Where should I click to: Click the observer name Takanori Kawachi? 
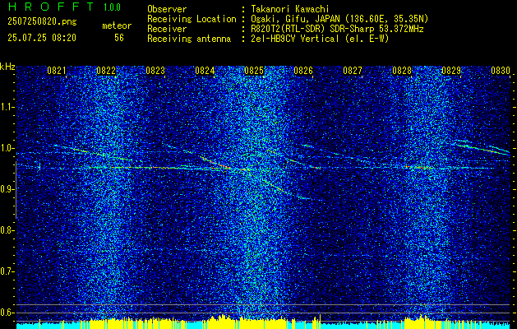click(289, 9)
